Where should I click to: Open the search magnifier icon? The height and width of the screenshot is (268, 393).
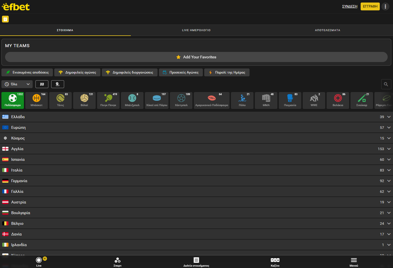pos(386,84)
